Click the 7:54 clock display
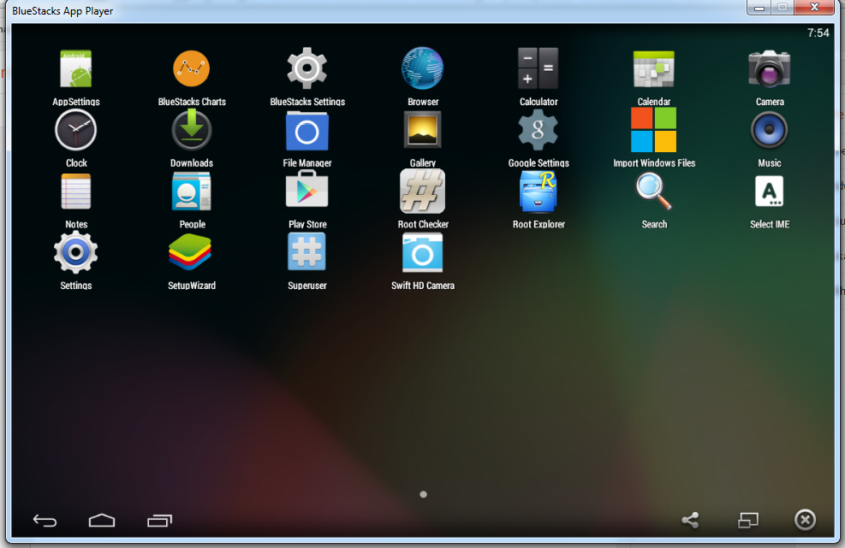Image resolution: width=845 pixels, height=548 pixels. click(818, 32)
